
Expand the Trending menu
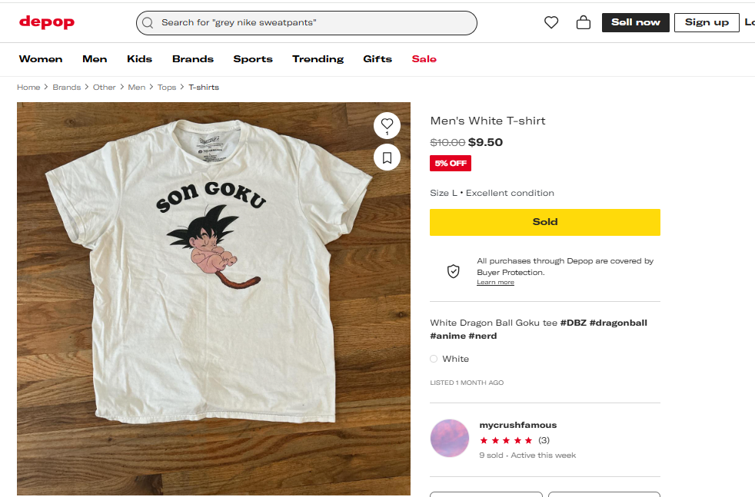[318, 59]
